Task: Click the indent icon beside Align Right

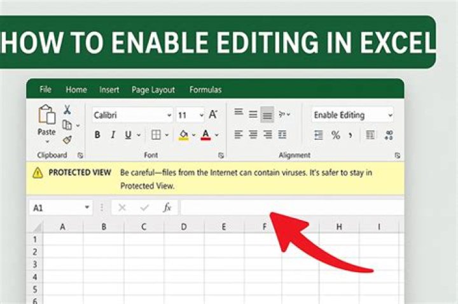Action: [x=282, y=135]
